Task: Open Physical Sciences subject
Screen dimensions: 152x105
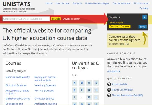Action: pos(44,91)
